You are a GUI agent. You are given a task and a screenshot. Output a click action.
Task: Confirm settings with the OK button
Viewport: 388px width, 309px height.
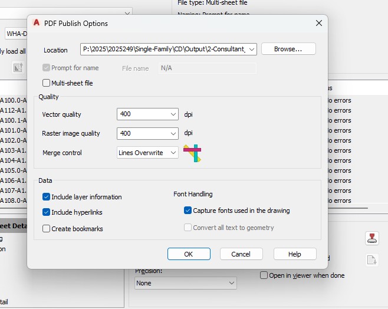(x=189, y=254)
